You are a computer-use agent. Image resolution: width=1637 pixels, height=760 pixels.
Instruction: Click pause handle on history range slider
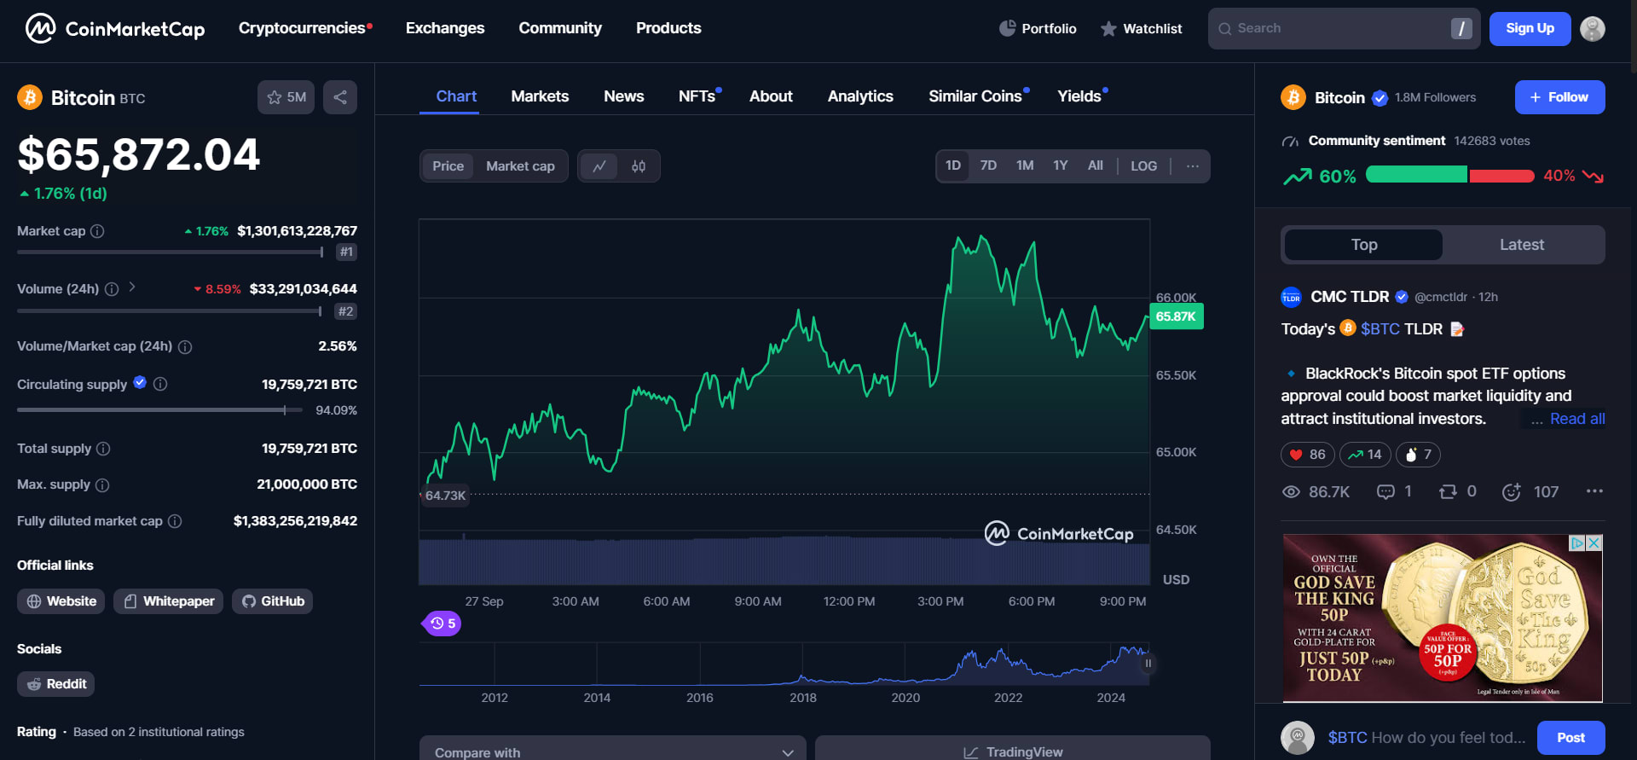coord(1148,664)
